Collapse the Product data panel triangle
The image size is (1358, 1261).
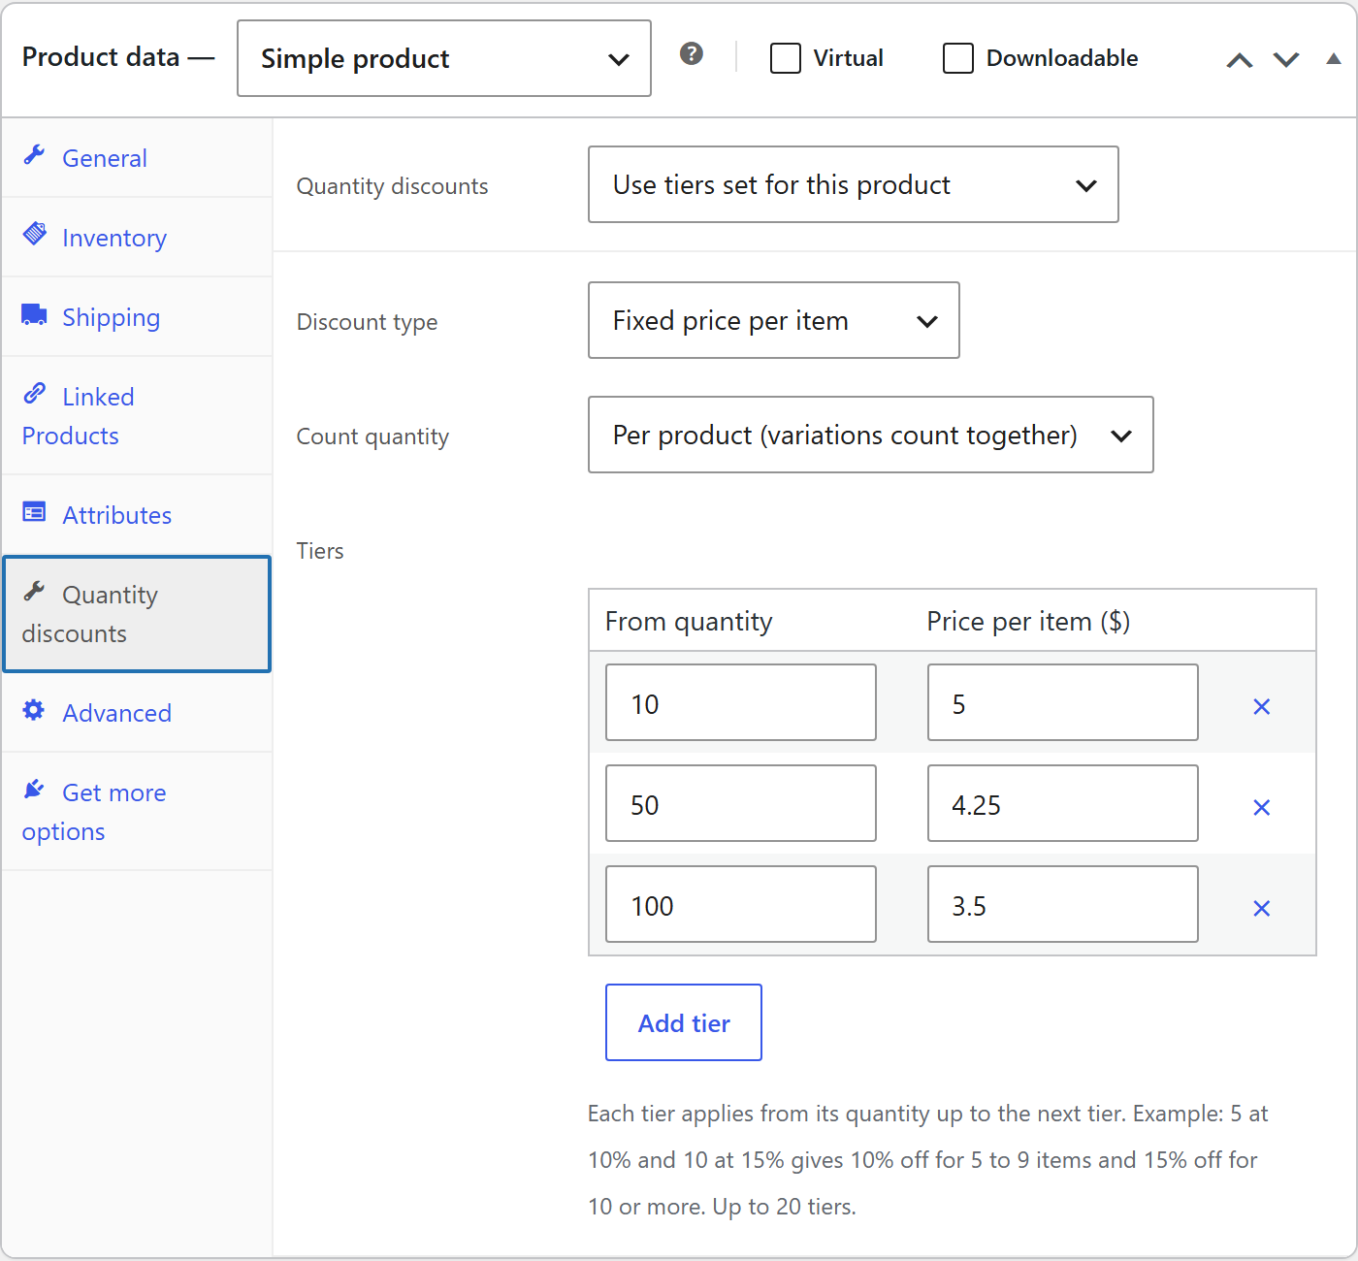coord(1334,59)
